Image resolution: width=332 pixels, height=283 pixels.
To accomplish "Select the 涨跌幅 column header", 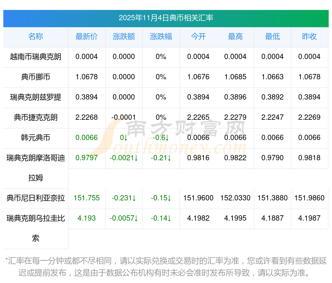I will [x=161, y=36].
